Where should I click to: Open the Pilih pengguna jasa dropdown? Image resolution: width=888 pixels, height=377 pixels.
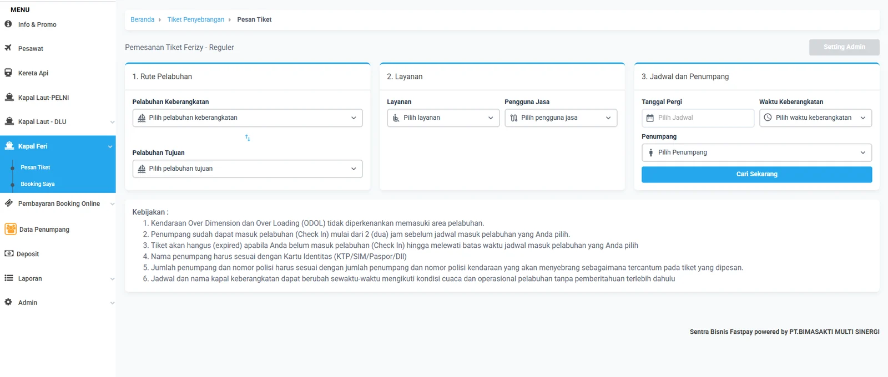pos(561,118)
